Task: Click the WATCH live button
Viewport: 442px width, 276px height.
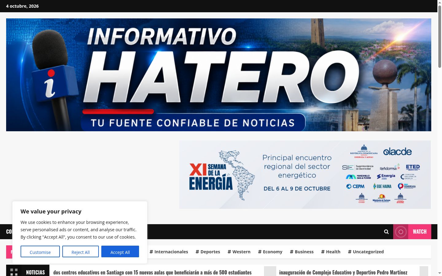Action: (x=412, y=232)
